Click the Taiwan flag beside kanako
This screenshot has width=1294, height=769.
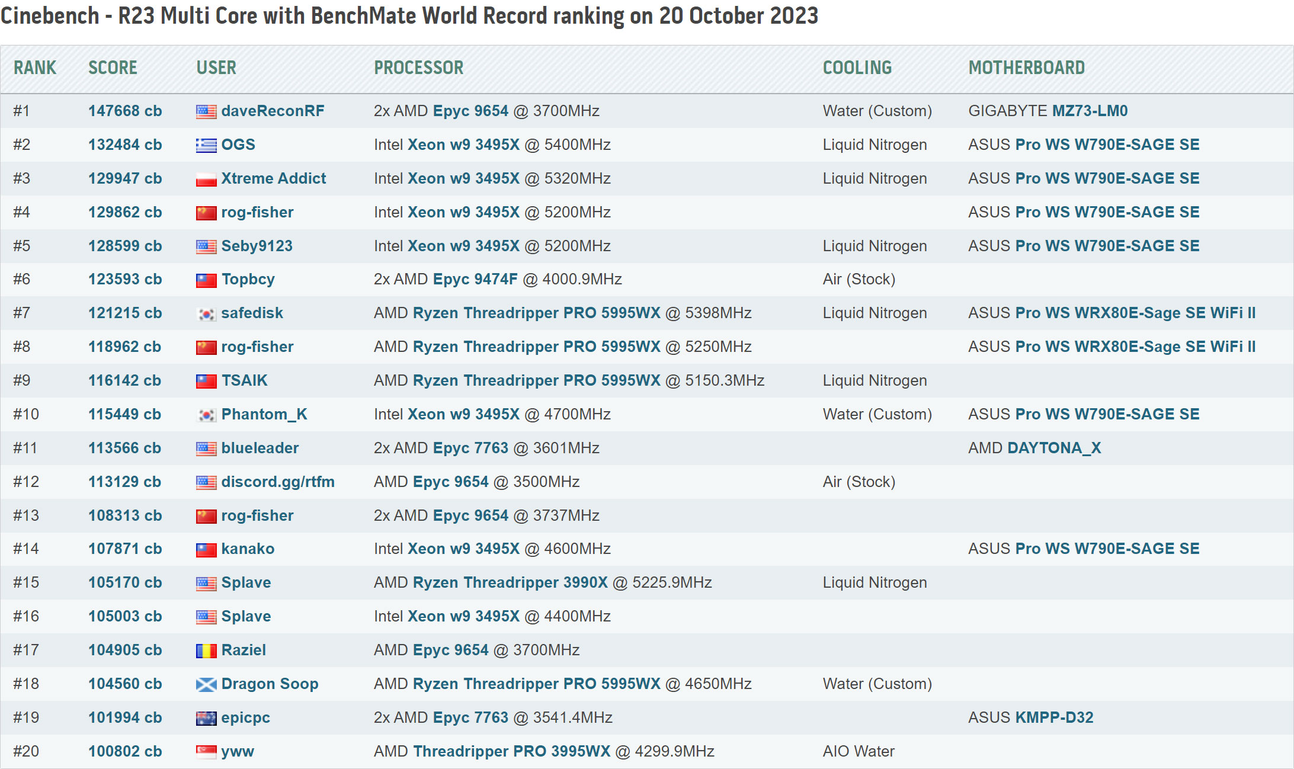[x=206, y=549]
